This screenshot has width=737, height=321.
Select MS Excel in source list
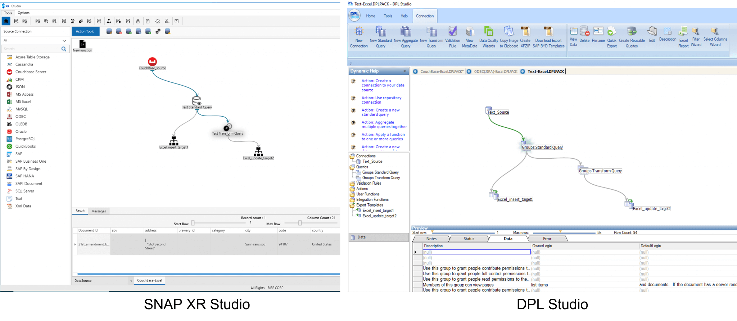pyautogui.click(x=23, y=102)
